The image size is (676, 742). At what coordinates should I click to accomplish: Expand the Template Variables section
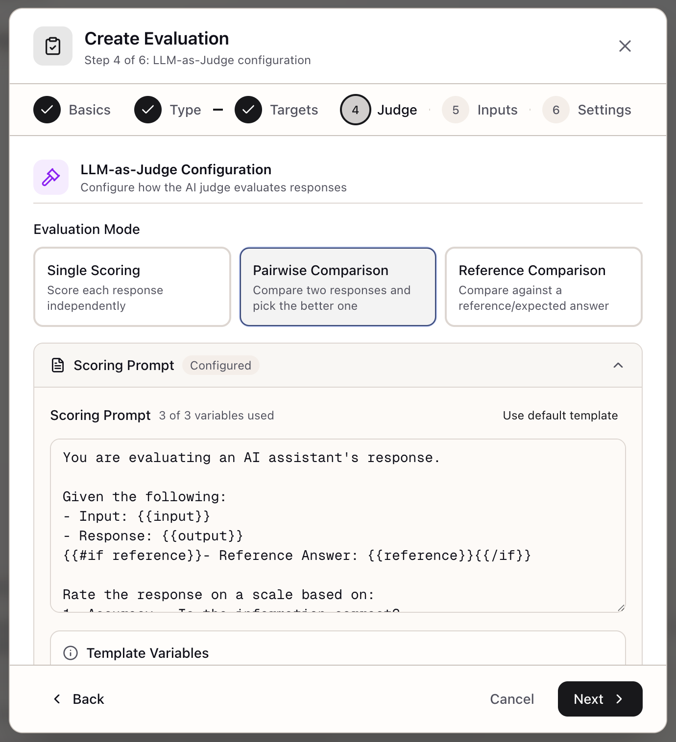tap(147, 653)
